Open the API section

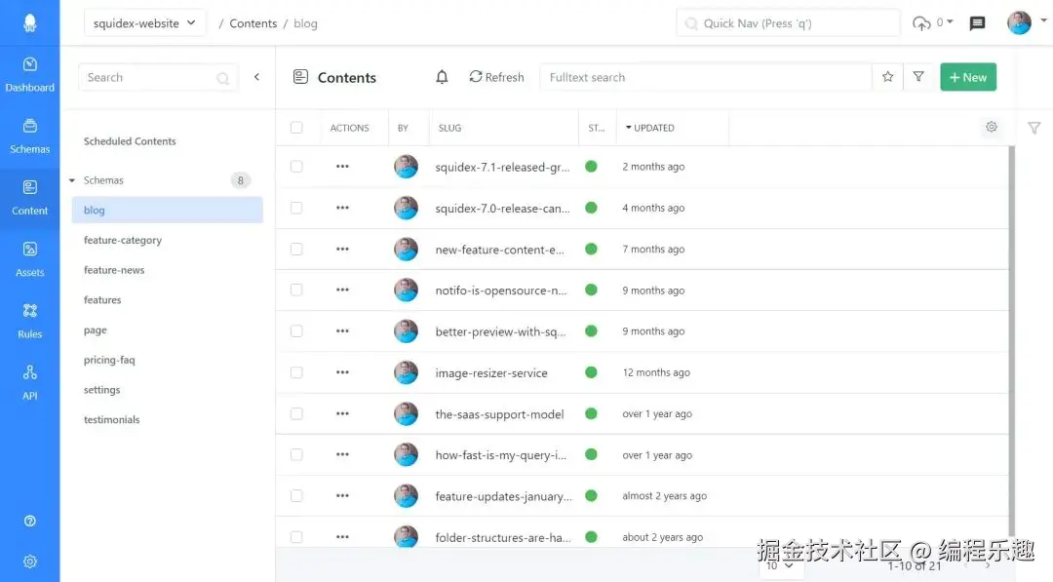[x=29, y=383]
